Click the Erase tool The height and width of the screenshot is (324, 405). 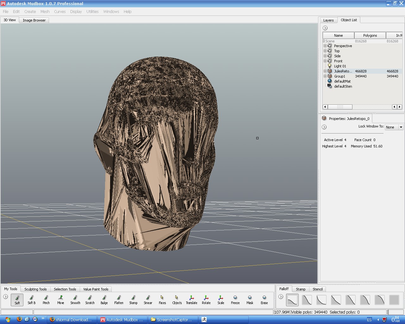pos(264,299)
